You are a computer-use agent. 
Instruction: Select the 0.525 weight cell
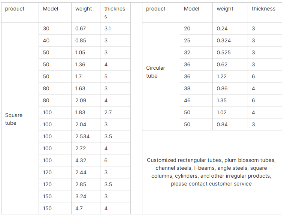coord(230,52)
